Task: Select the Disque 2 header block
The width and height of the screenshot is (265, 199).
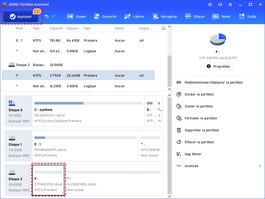Action: tap(19, 180)
